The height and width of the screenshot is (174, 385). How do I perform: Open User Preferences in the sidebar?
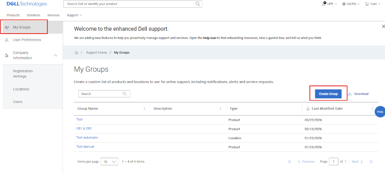[x=27, y=40]
